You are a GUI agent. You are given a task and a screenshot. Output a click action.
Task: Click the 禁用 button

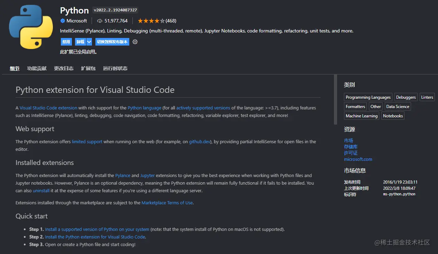tap(66, 42)
